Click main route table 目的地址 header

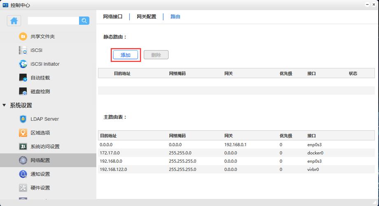pyautogui.click(x=108, y=136)
